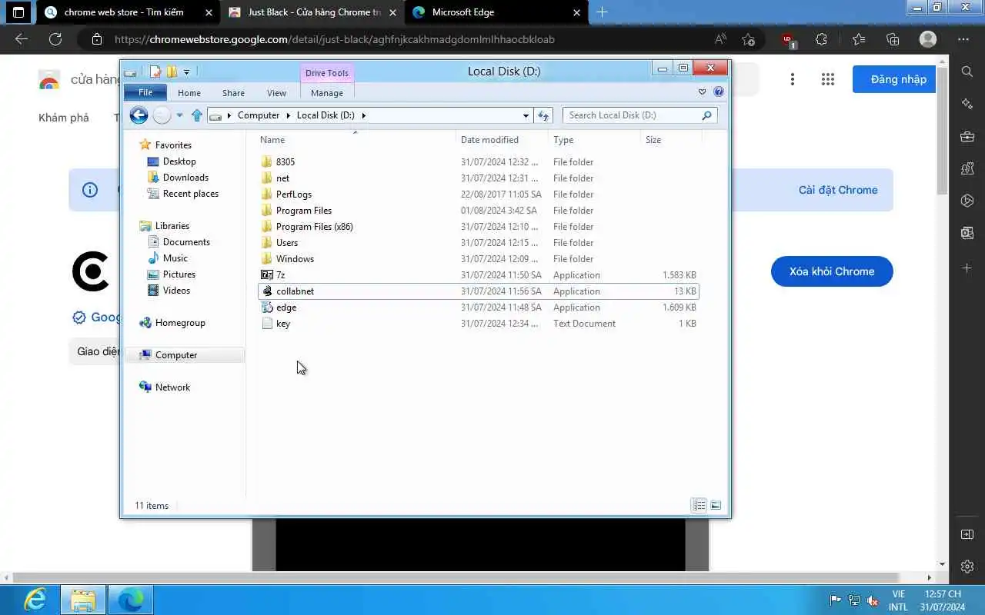Viewport: 985px width, 615px height.
Task: Open the Share ribbon tab
Action: click(x=233, y=93)
